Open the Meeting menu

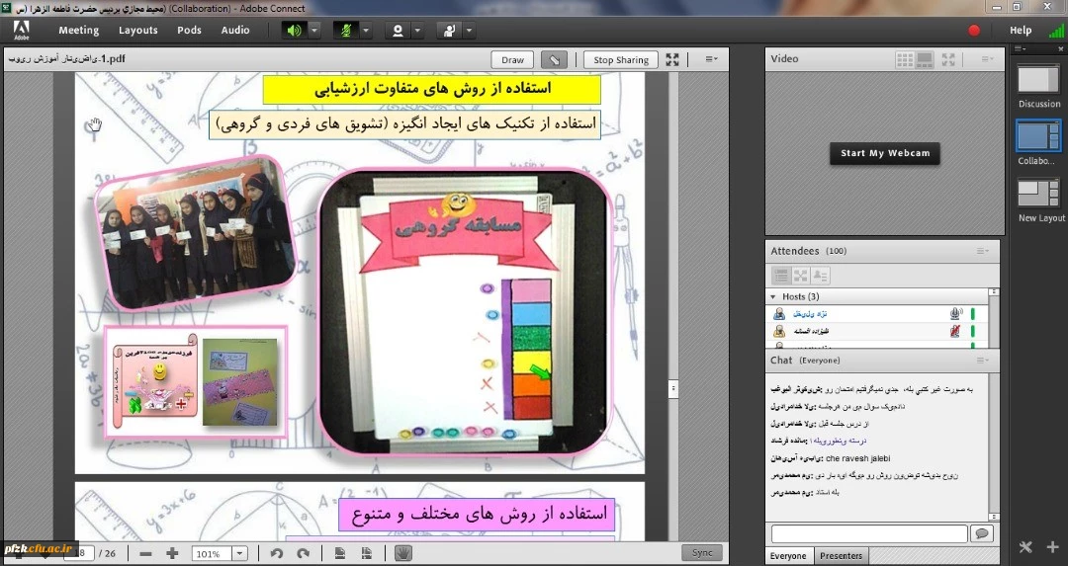79,31
